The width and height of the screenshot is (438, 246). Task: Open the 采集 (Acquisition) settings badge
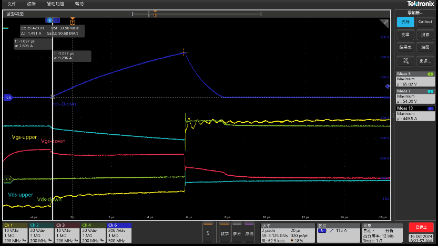[382, 233]
